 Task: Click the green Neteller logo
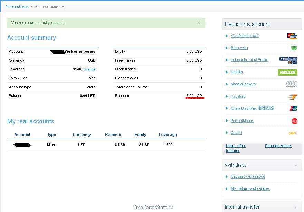[287, 73]
